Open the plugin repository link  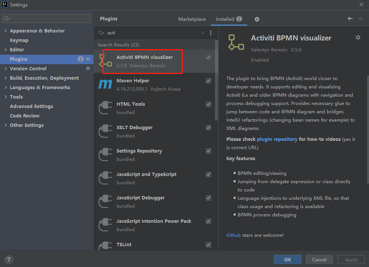277,139
